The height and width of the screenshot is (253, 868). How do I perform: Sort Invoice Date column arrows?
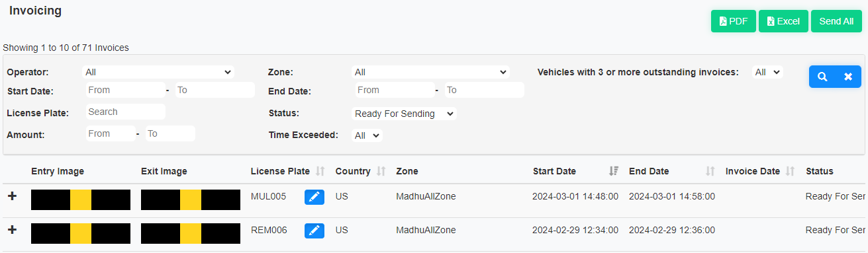point(790,171)
